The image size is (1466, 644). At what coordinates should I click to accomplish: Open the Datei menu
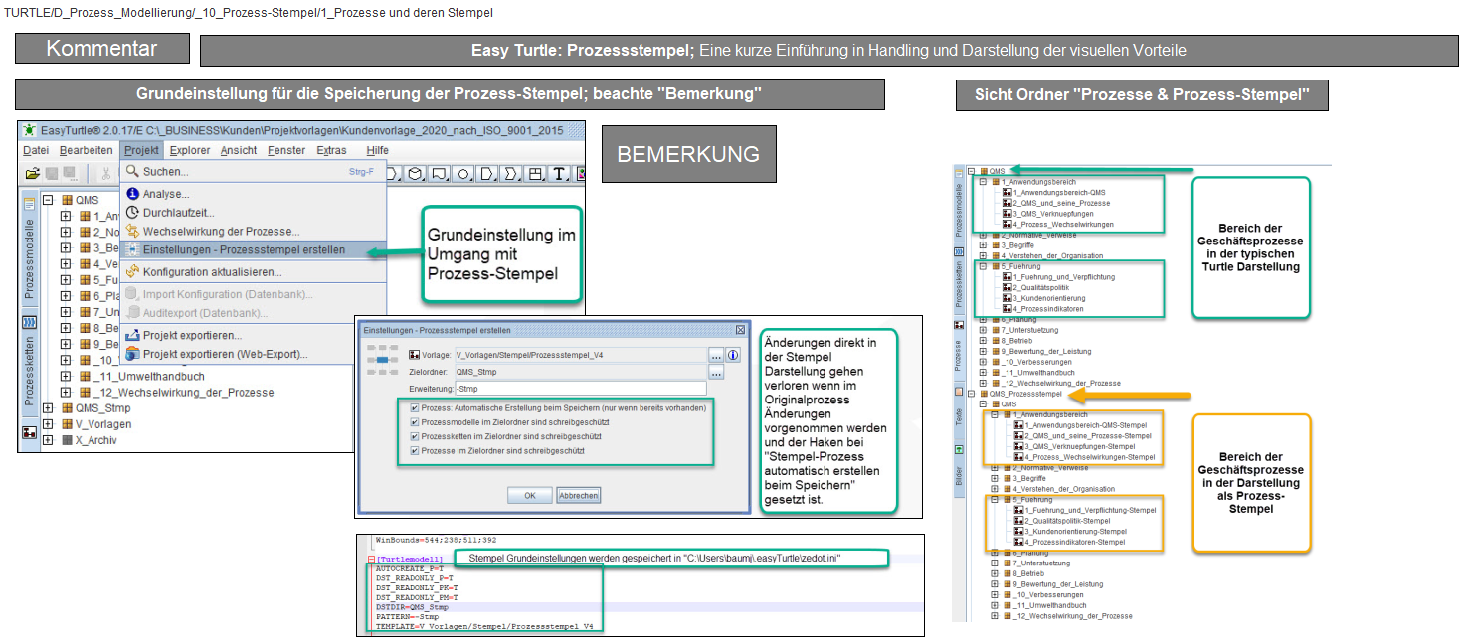point(36,150)
